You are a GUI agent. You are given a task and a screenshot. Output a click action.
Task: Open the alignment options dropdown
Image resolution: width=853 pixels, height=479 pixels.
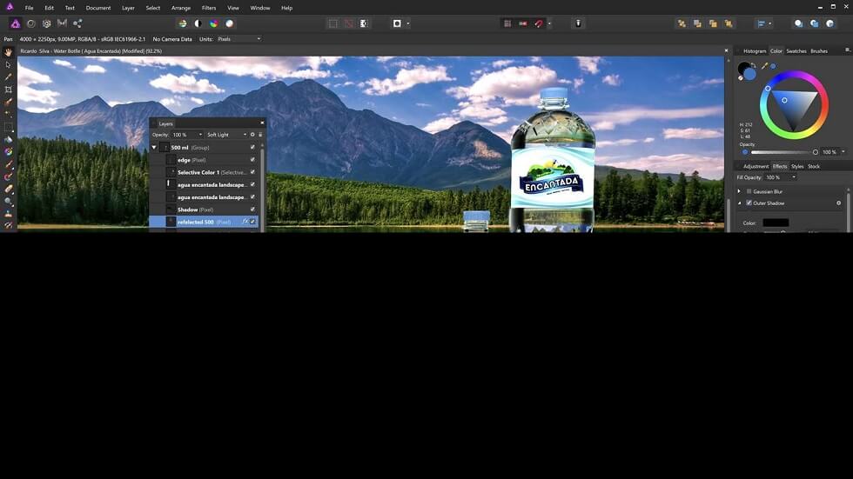tap(769, 23)
